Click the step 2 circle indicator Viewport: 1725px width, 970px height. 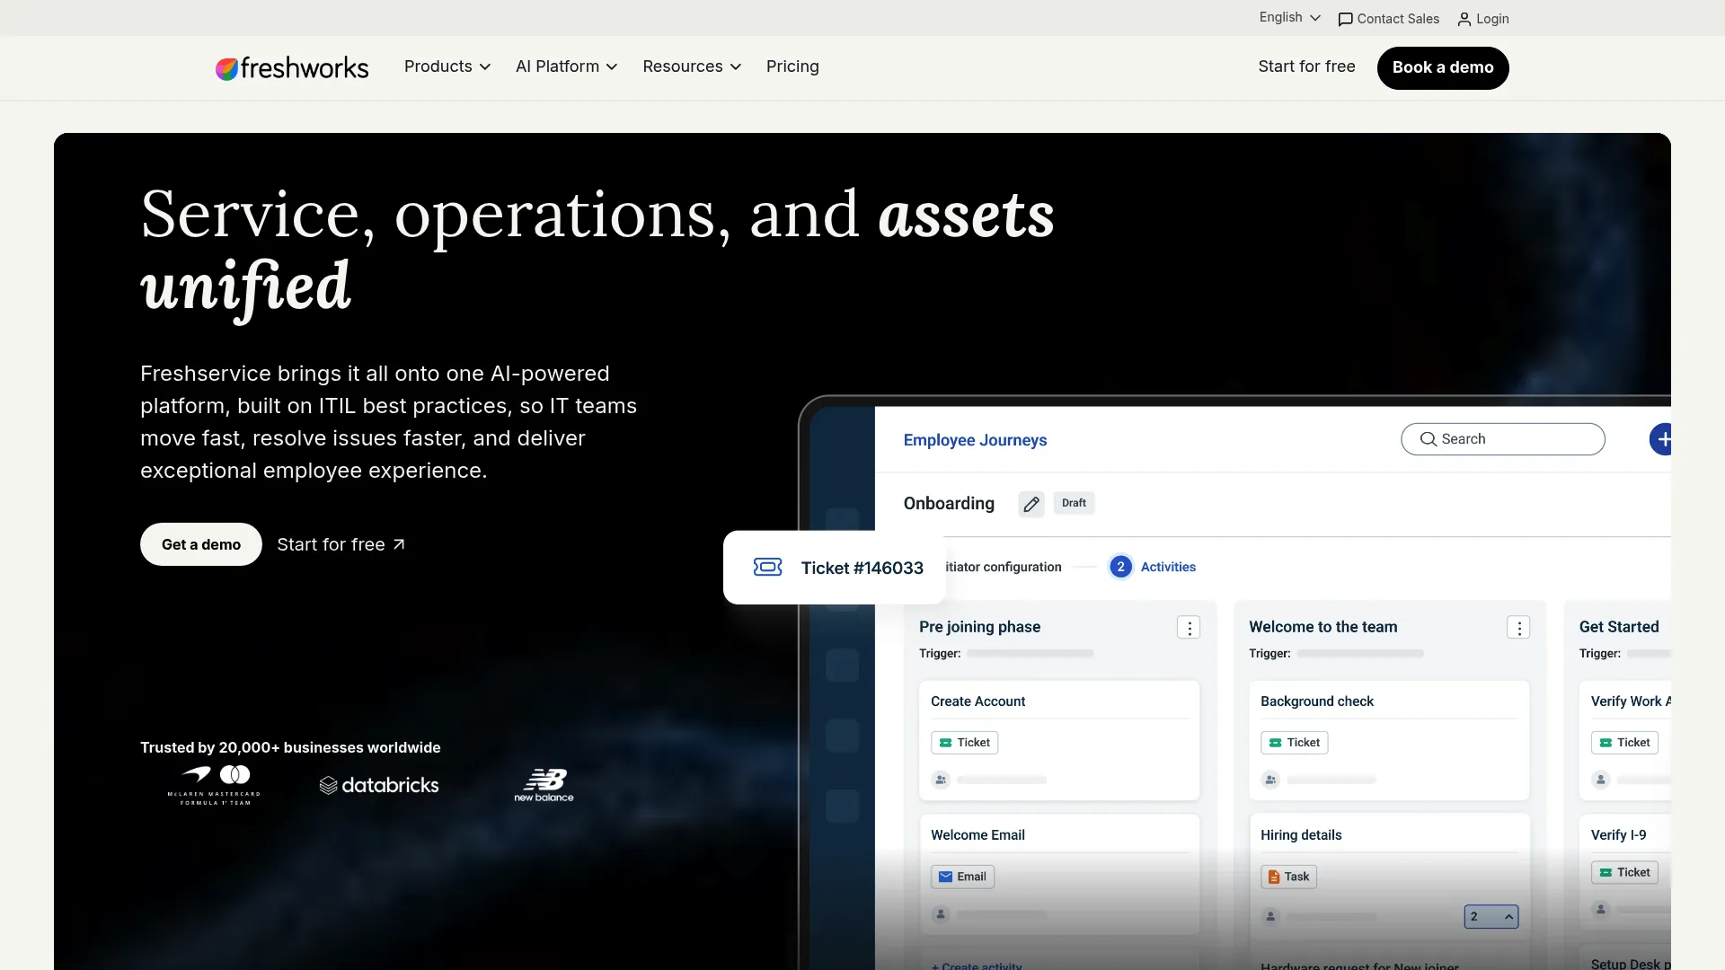click(x=1120, y=567)
